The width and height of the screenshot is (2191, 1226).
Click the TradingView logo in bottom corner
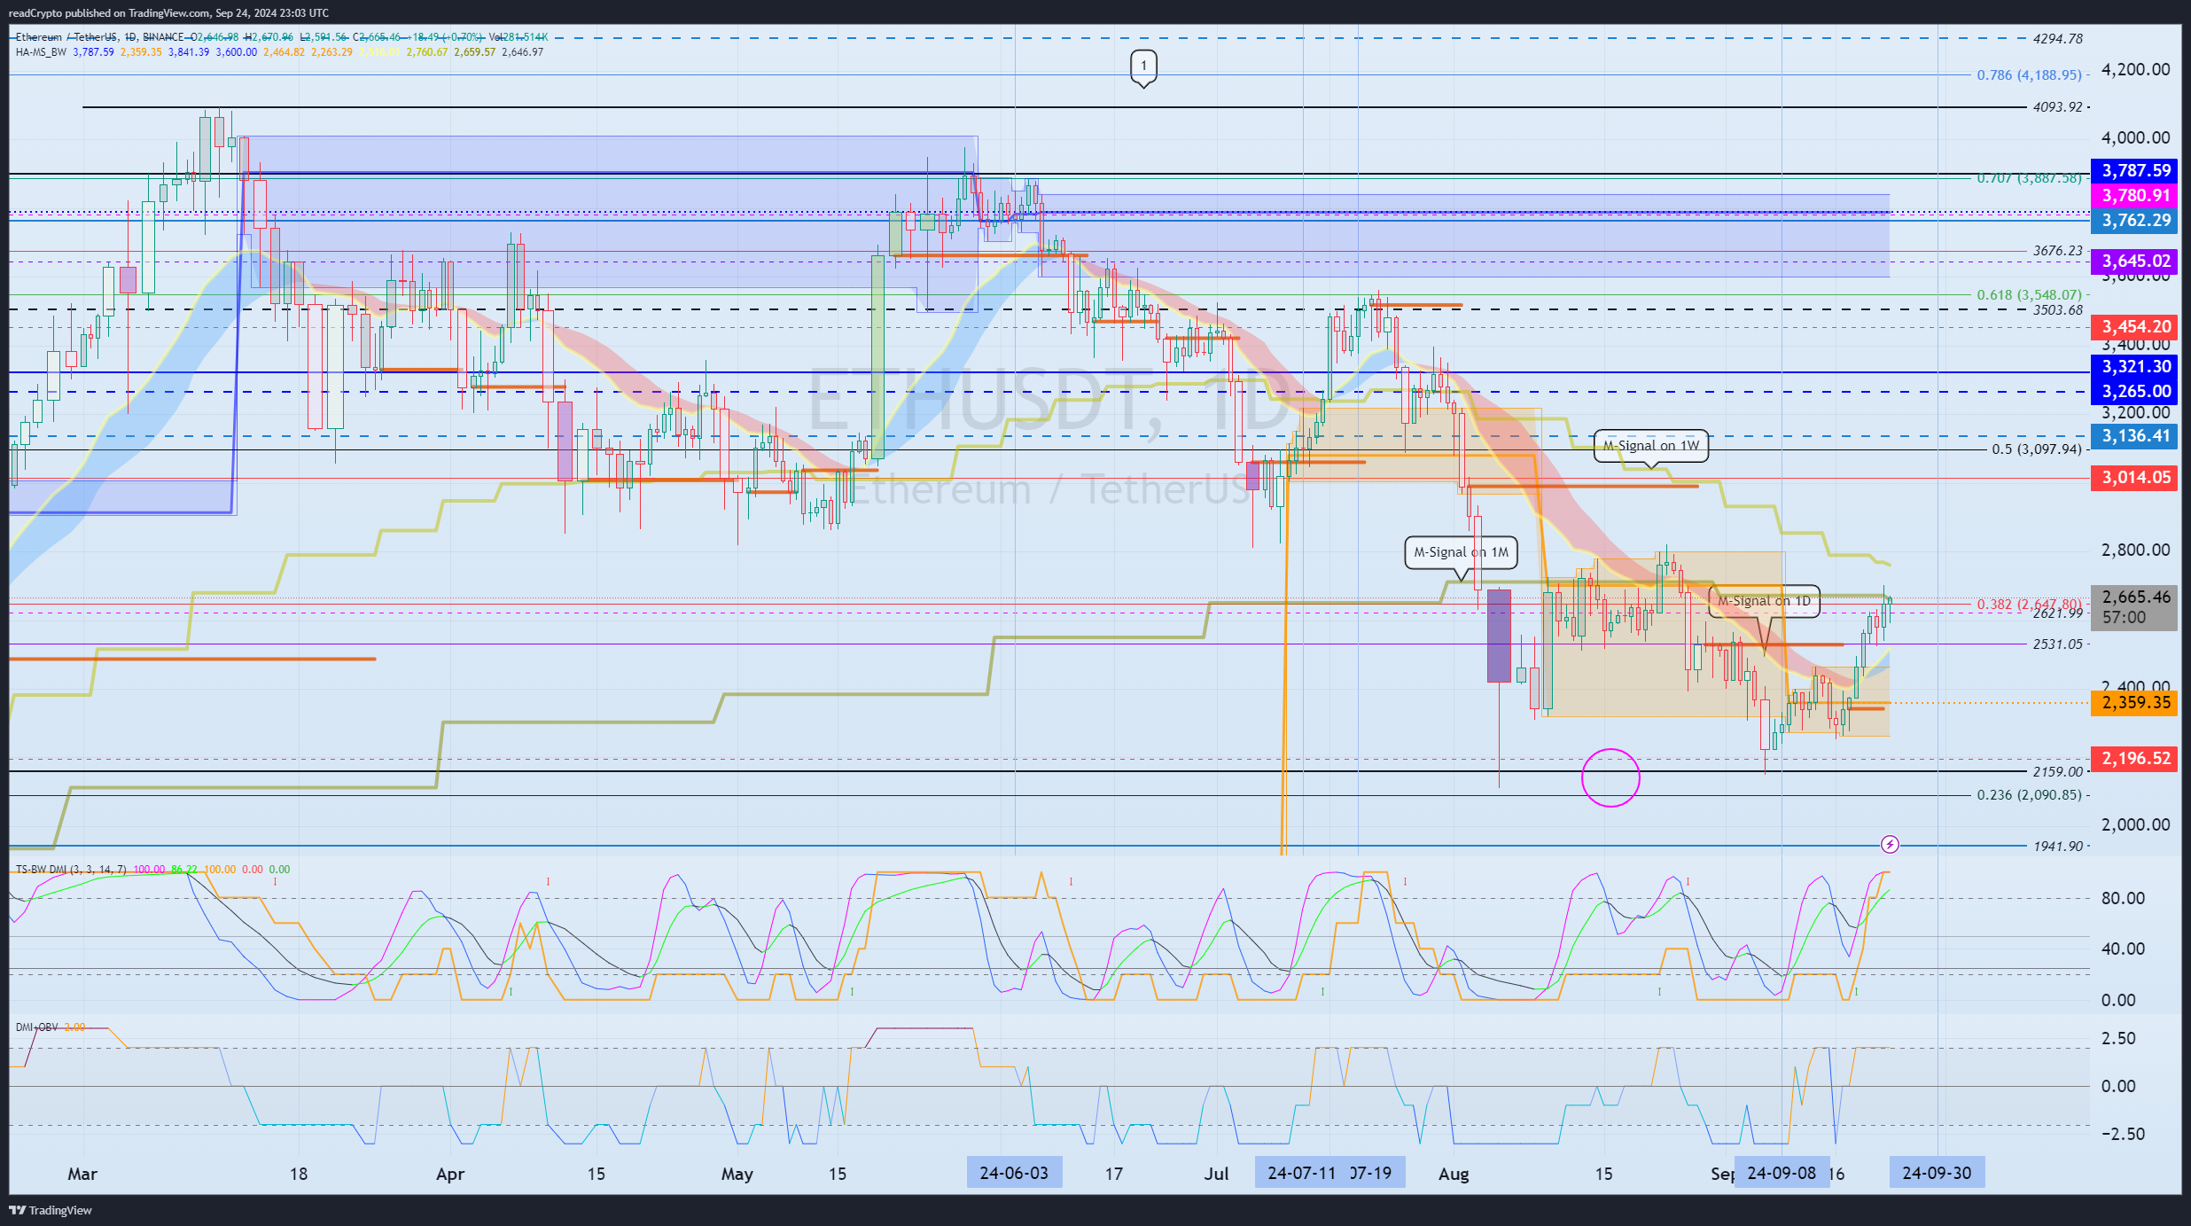pos(51,1210)
